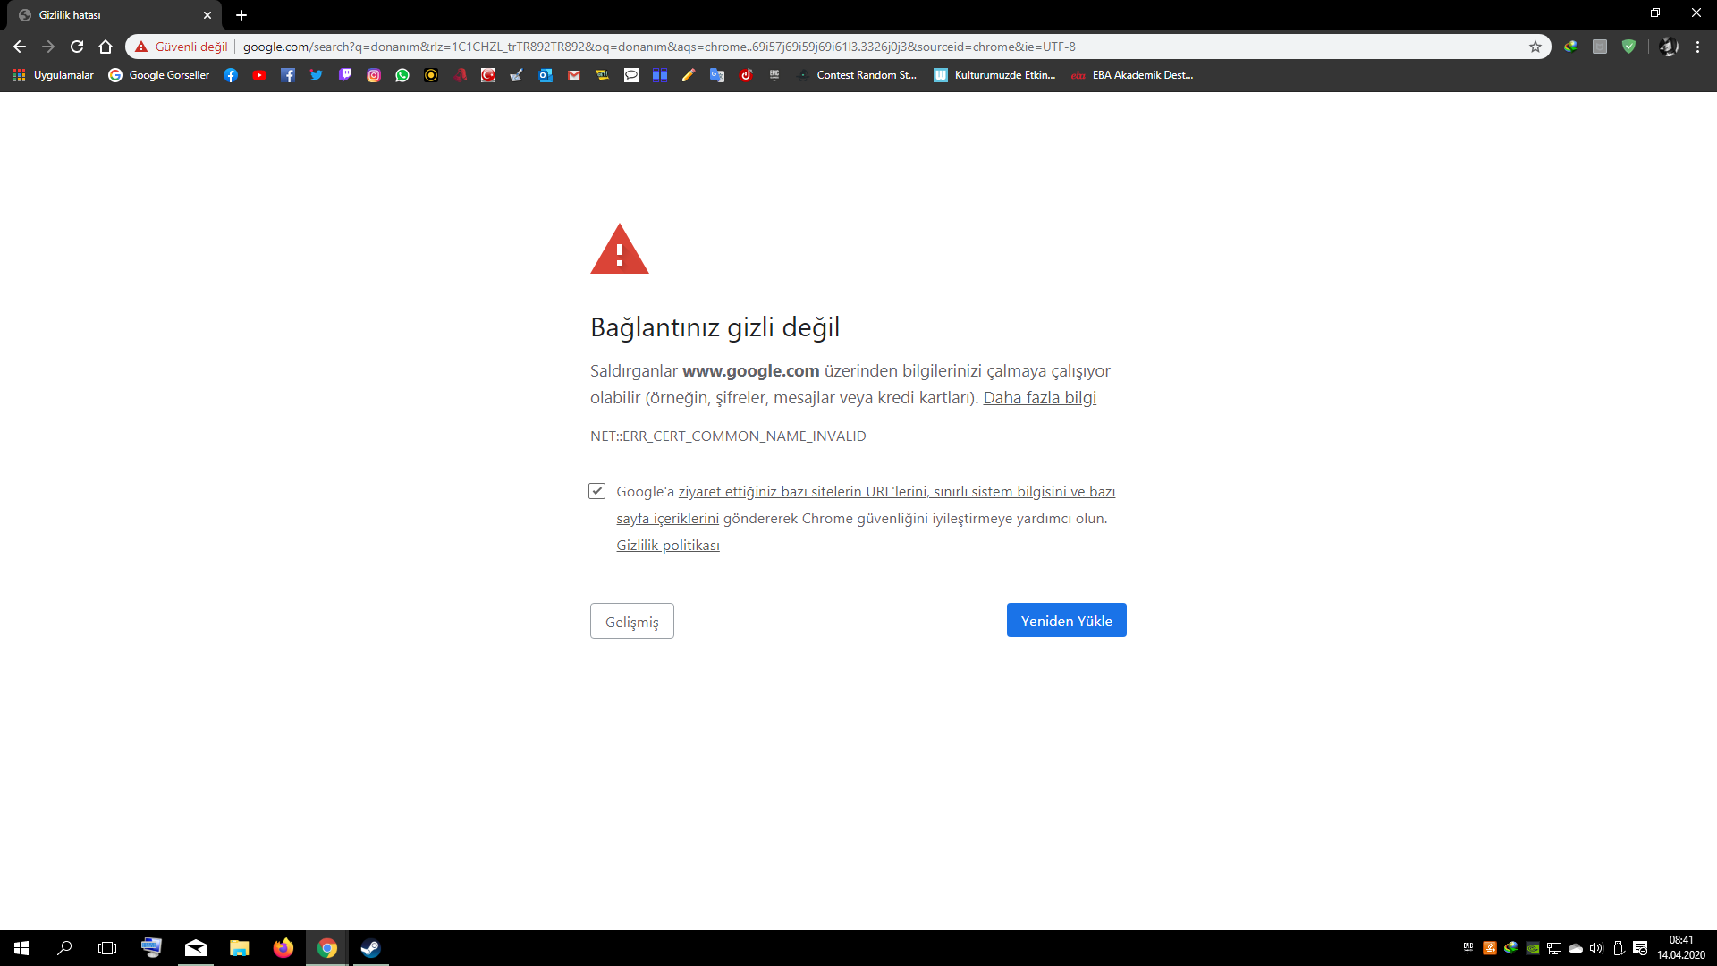Viewport: 1717px width, 966px height.
Task: Uncheck the Chrome security reporting checkbox
Action: click(x=597, y=491)
